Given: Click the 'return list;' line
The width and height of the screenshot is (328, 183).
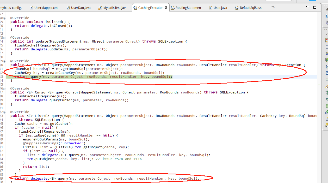Looking at the screenshot, I should click(36, 167).
